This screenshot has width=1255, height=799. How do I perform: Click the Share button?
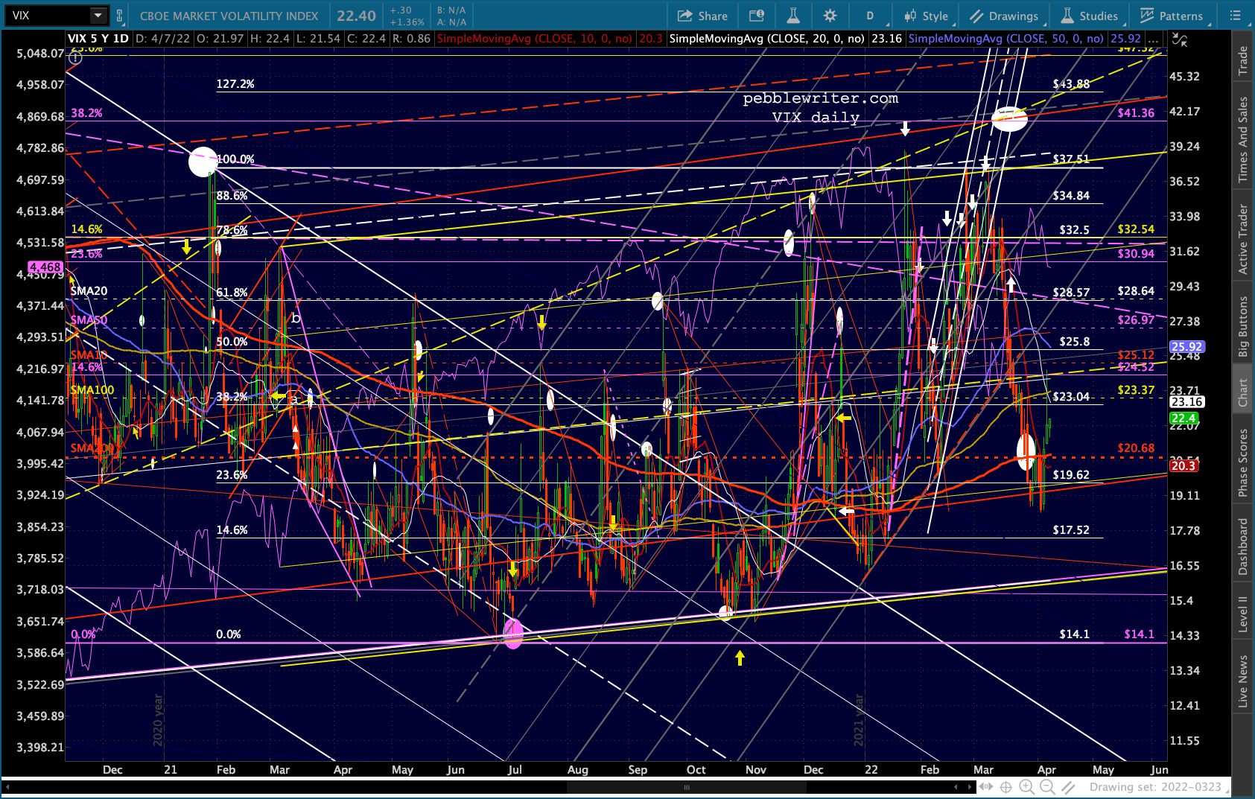(x=702, y=16)
